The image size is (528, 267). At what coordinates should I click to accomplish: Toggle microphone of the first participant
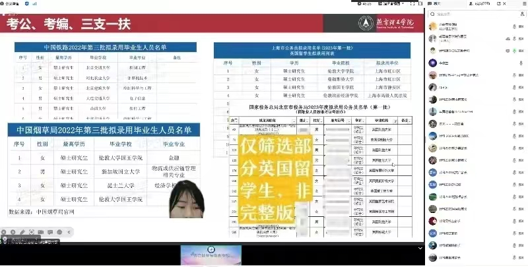click(513, 27)
